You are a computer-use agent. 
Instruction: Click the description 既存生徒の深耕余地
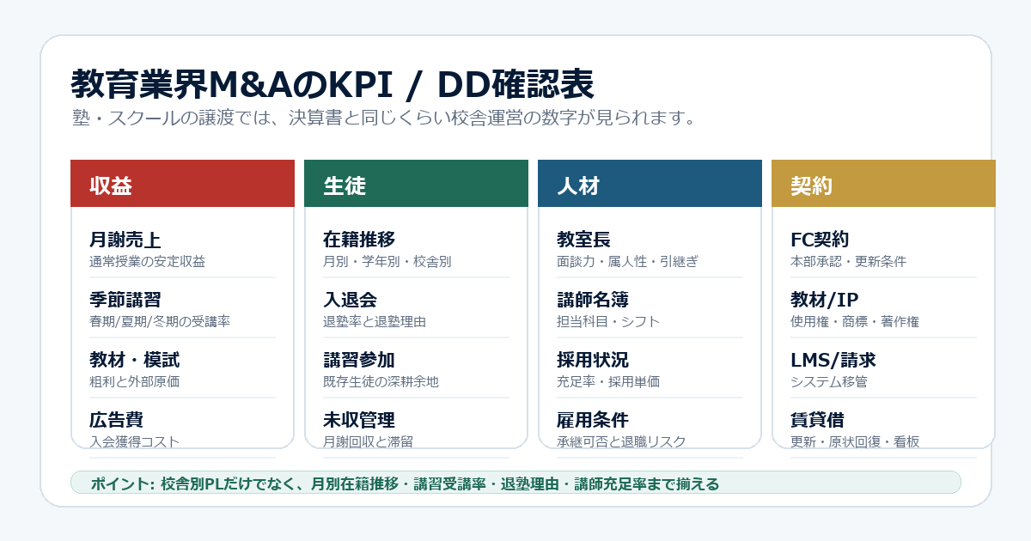(381, 382)
